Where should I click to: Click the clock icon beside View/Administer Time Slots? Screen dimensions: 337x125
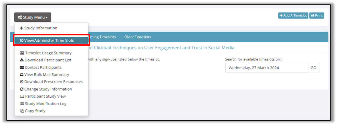(x=22, y=41)
